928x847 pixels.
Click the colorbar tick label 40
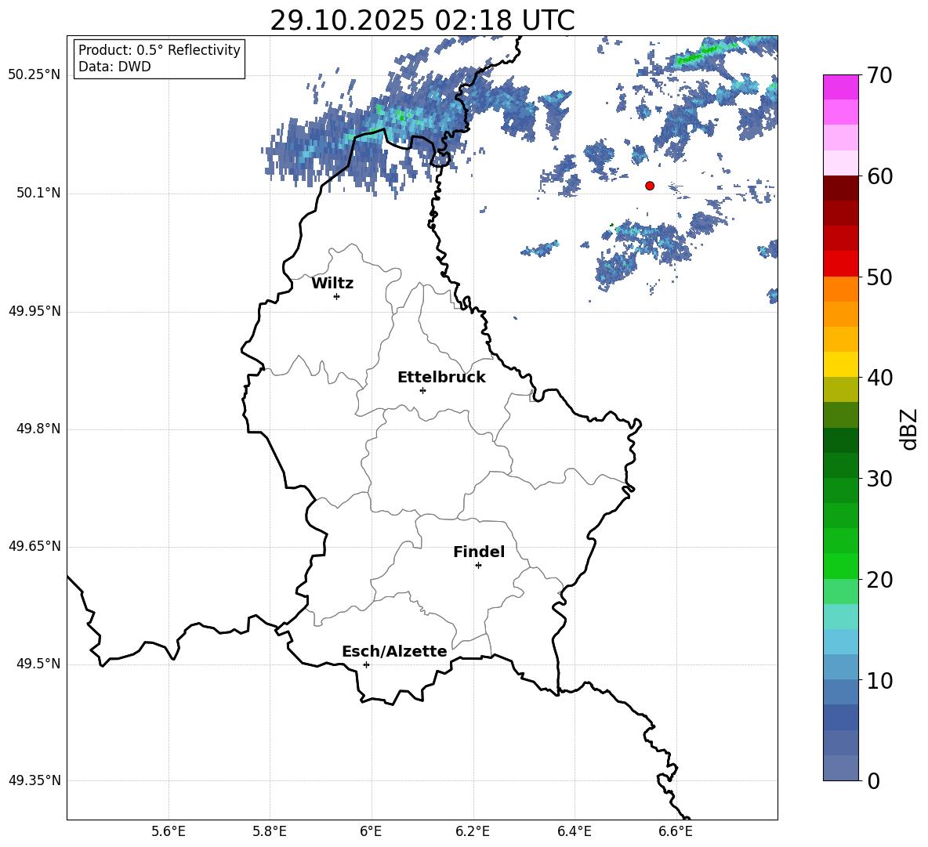pyautogui.click(x=879, y=378)
